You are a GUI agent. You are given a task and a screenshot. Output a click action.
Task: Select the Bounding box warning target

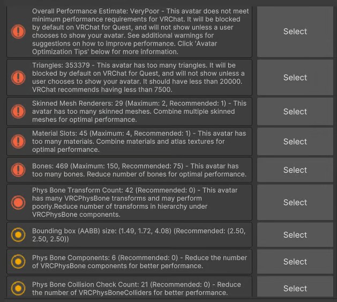pyautogui.click(x=295, y=234)
